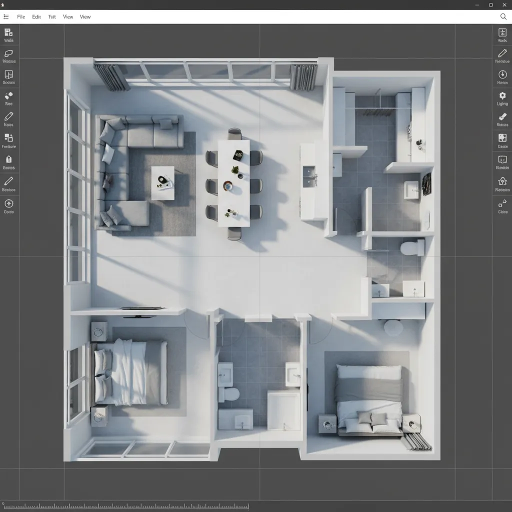Open the Furniture tool in left sidebar
Viewport: 512px width, 512px height.
[9, 141]
